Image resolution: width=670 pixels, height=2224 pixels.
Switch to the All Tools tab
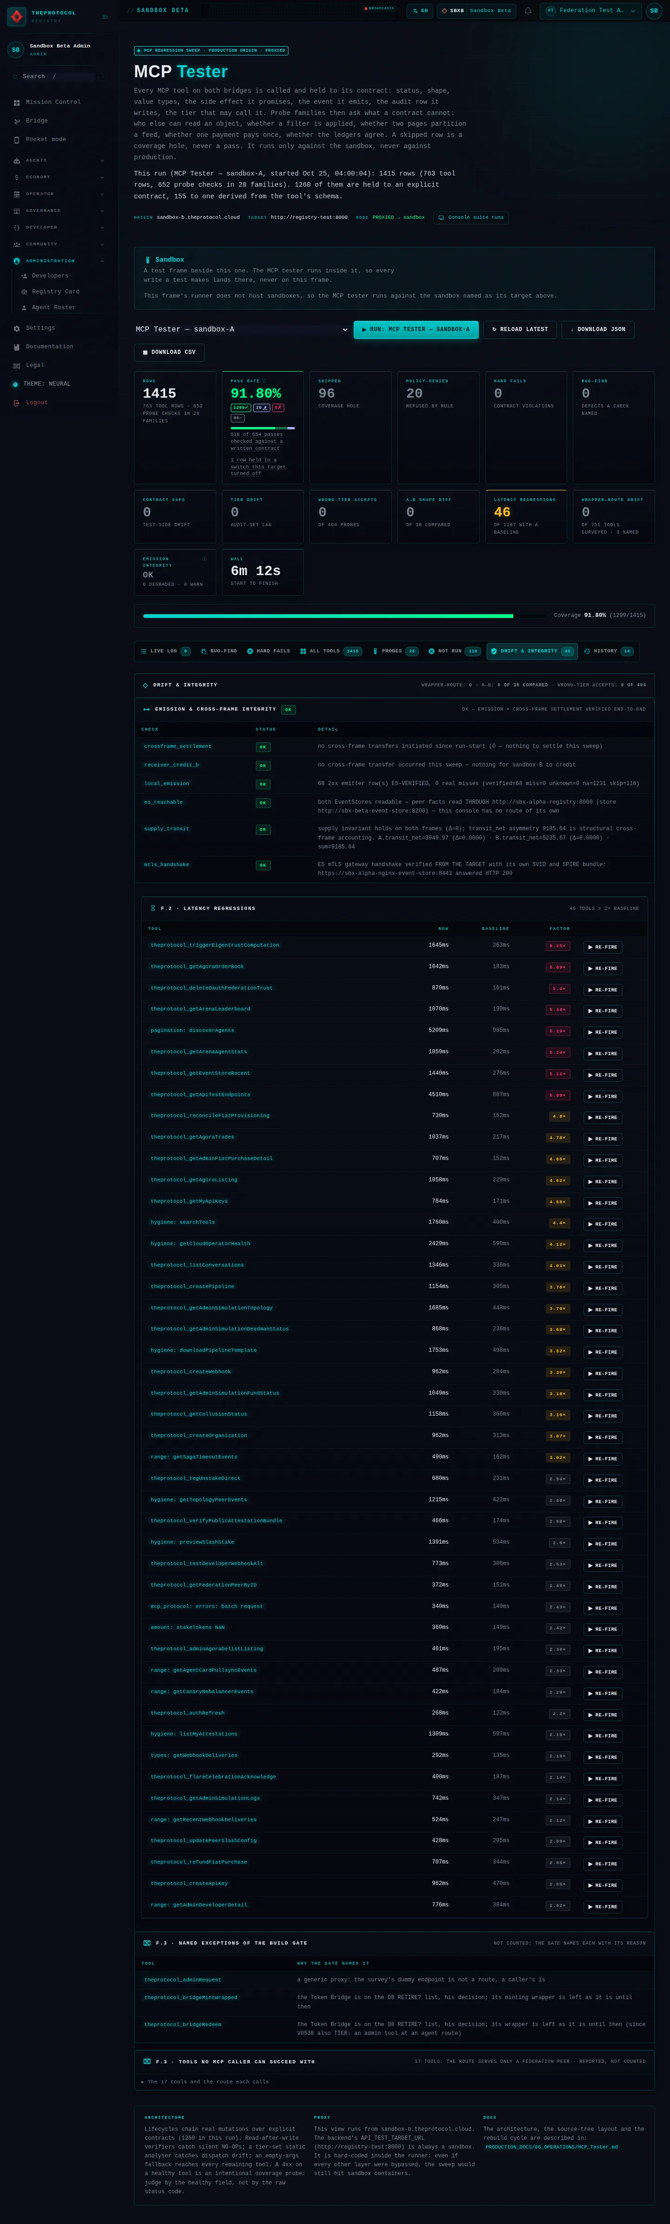click(x=330, y=651)
